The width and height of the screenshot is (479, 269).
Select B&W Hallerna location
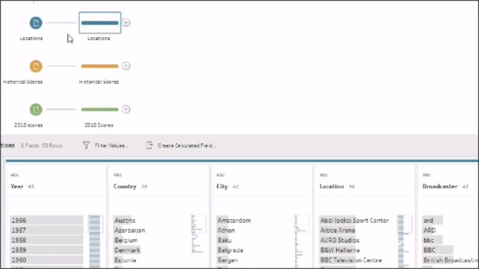tap(340, 250)
